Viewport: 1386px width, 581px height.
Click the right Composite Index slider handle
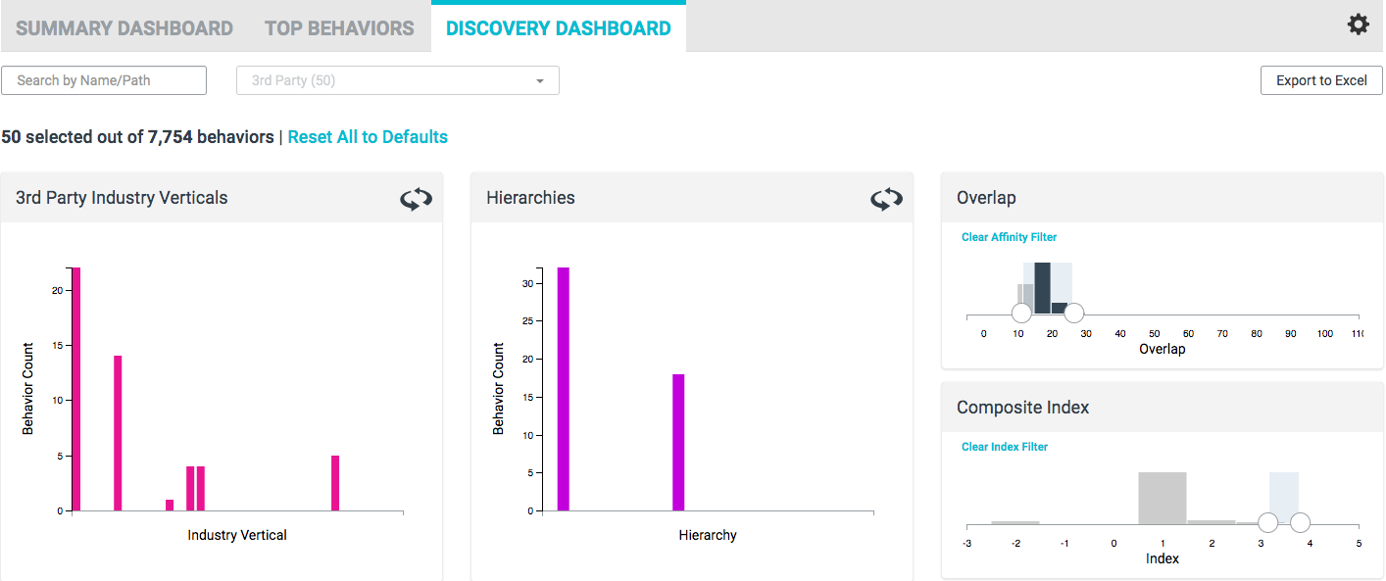pos(1300,522)
